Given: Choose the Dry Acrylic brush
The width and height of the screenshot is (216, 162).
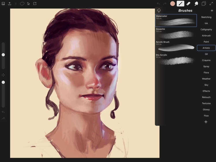Looking at the screenshot, I should tap(176, 59).
